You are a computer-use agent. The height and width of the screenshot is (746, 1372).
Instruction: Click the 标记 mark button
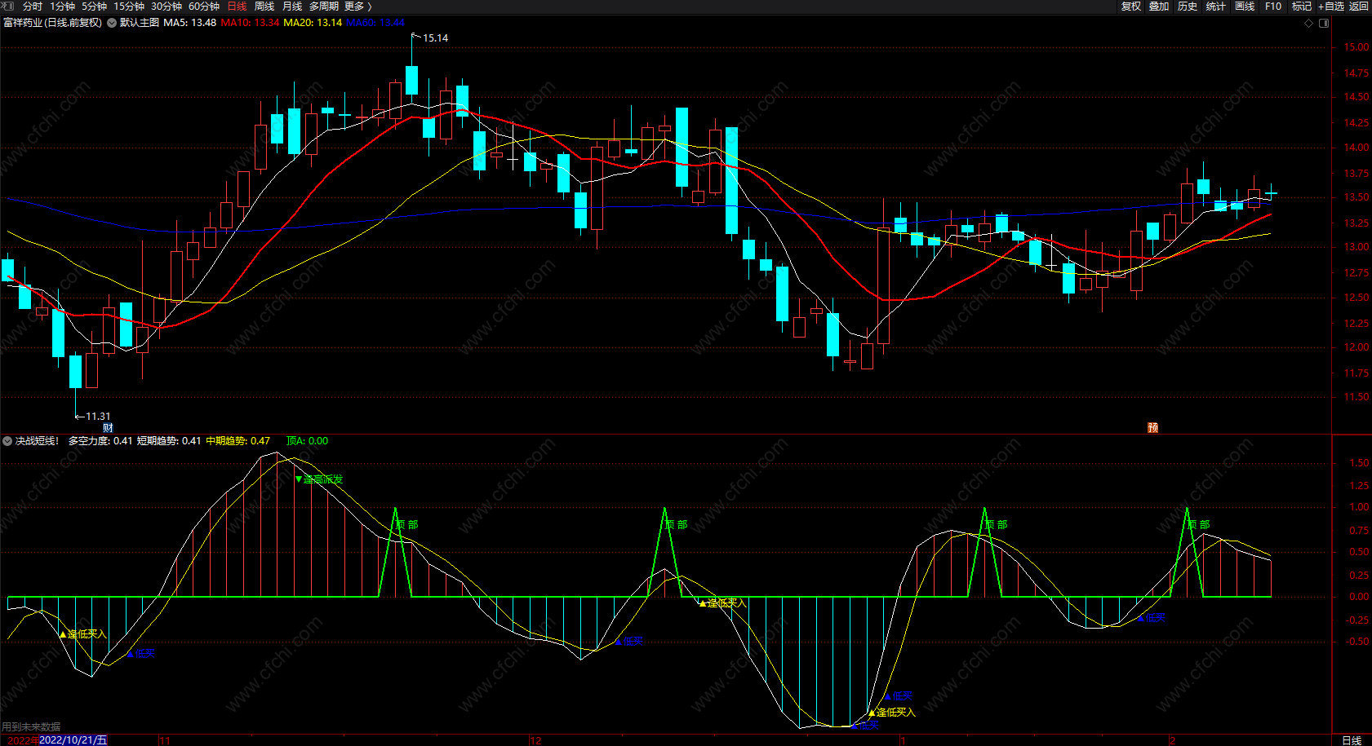[x=1302, y=7]
